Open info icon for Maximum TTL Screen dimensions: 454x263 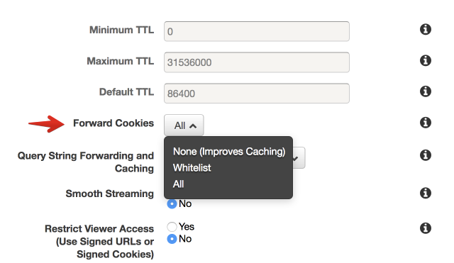point(426,60)
